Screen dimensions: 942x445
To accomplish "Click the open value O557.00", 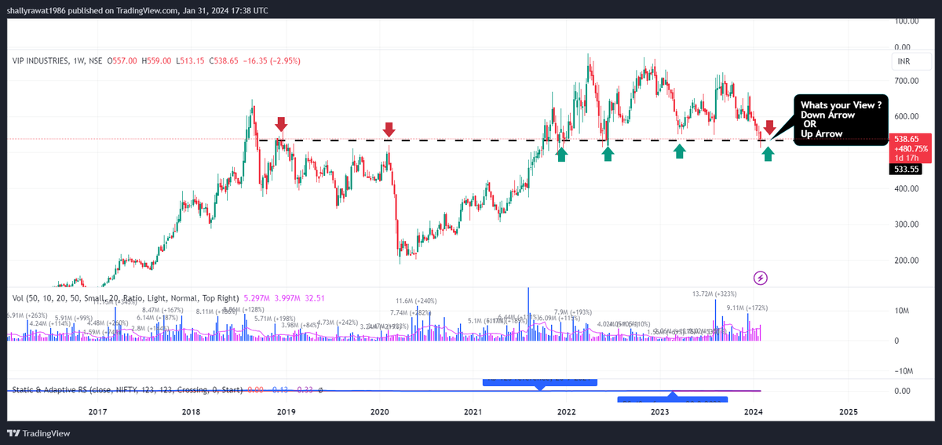I will point(123,61).
